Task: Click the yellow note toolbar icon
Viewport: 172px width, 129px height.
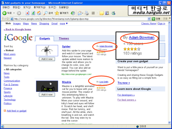Action: [x=101, y=13]
